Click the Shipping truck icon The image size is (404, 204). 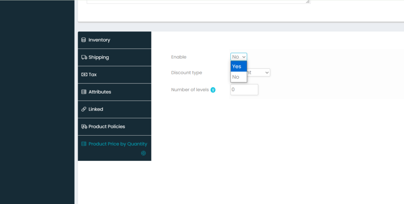(84, 57)
